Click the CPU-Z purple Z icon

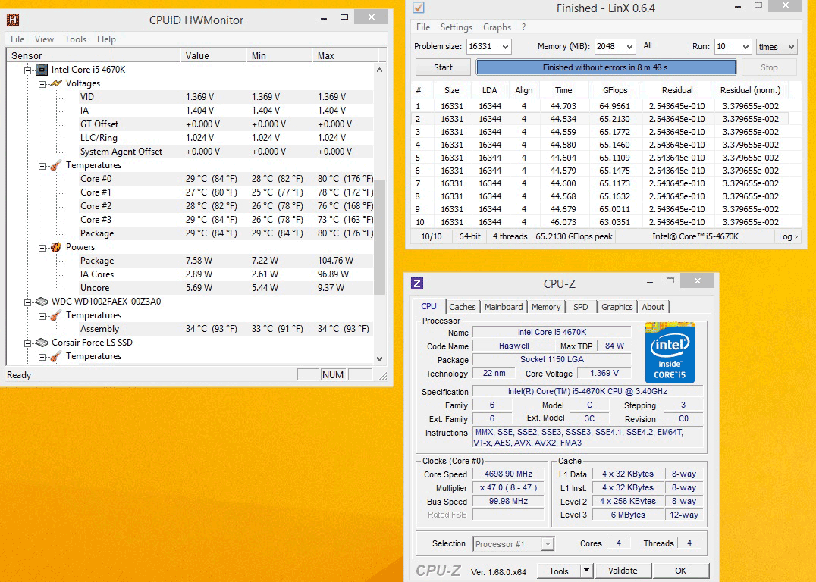[417, 283]
